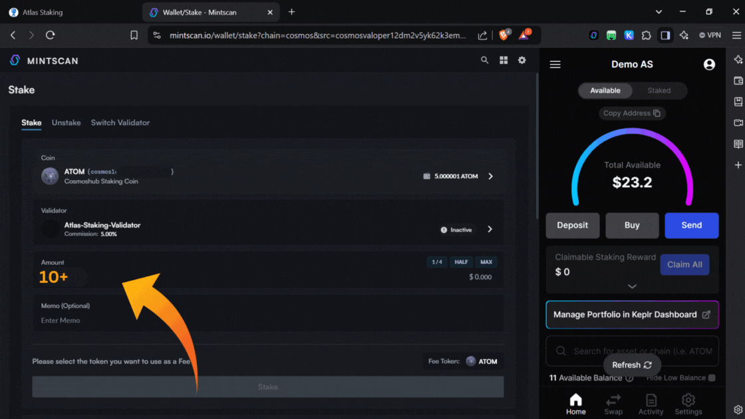Switch to the Switch Validator tab
This screenshot has height=419, width=745.
pyautogui.click(x=120, y=122)
